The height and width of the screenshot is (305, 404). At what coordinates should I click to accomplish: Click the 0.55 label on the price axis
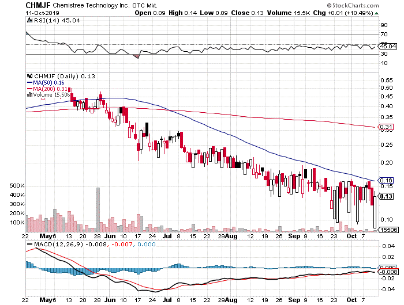click(387, 81)
